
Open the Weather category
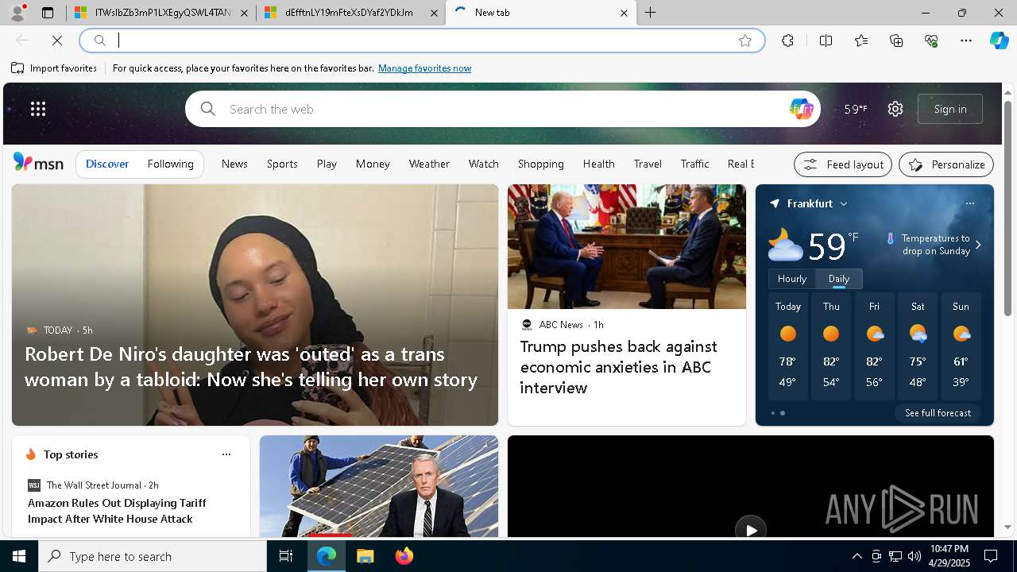(x=429, y=164)
